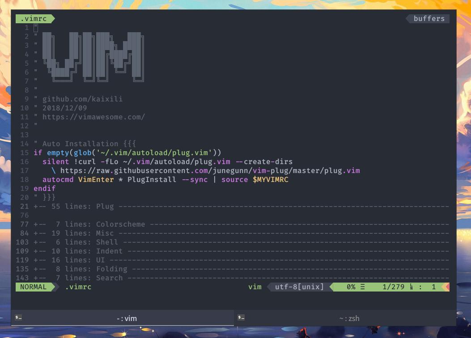Place cursor on 'if empty(glob' line

click(x=127, y=153)
